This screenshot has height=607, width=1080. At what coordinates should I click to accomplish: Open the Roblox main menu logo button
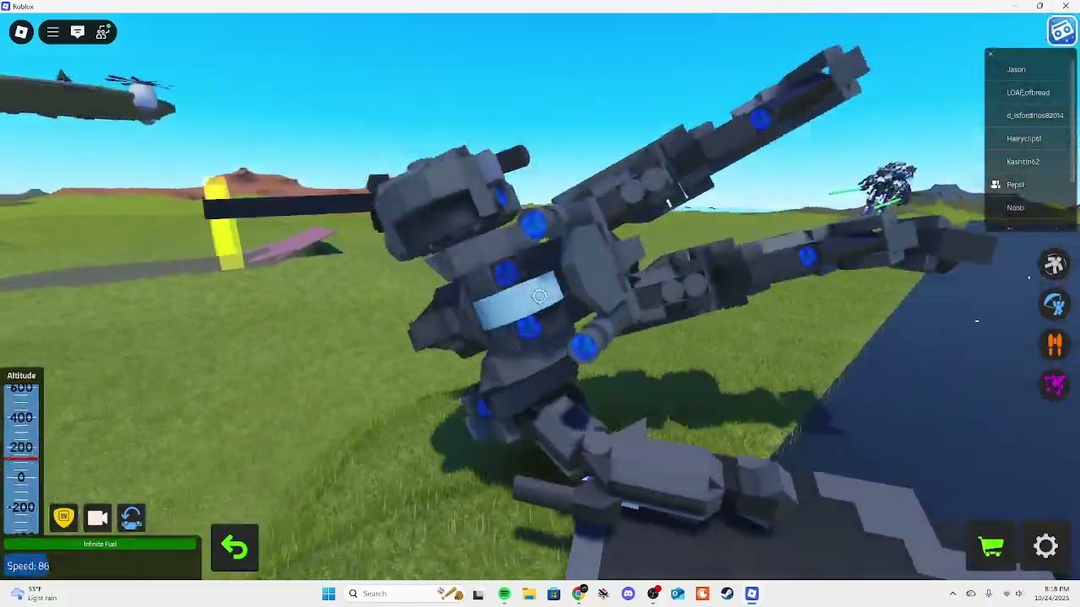point(21,32)
